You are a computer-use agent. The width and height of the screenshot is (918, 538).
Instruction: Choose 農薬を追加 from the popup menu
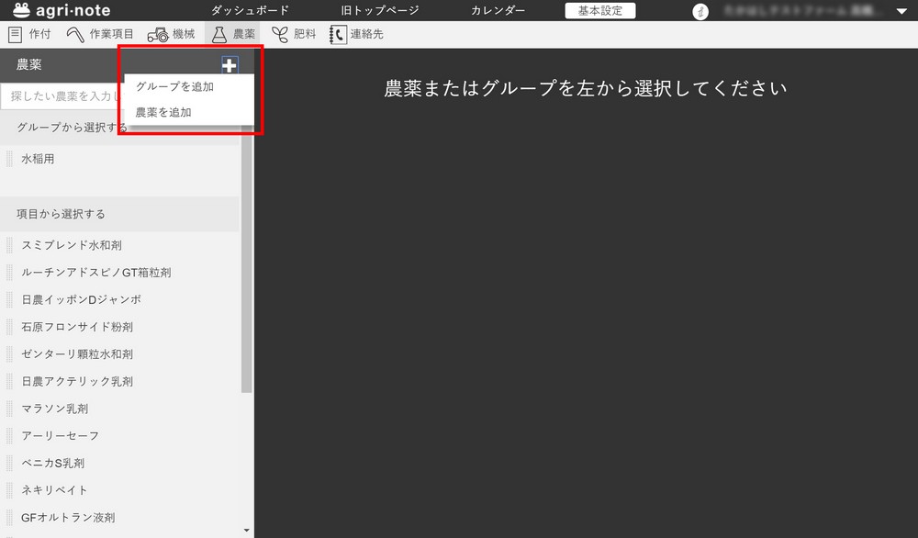pos(163,112)
